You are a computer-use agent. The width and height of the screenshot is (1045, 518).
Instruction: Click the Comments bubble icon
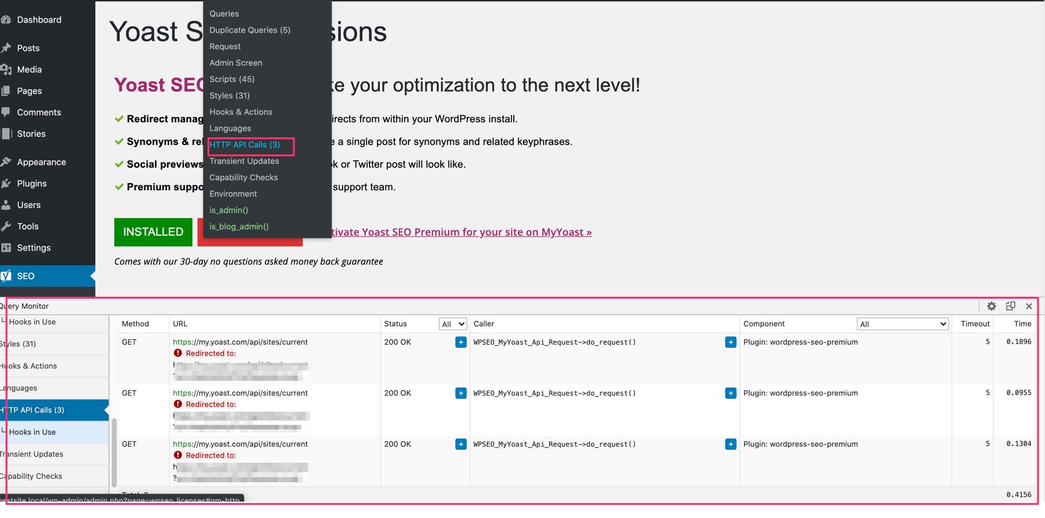(6, 112)
